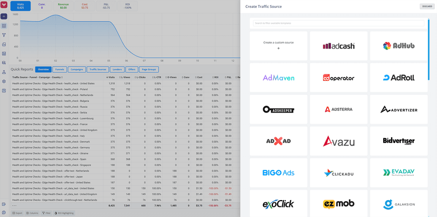Open the support chat icon at sidebar bottom
The image size is (437, 217).
[x=4, y=213]
